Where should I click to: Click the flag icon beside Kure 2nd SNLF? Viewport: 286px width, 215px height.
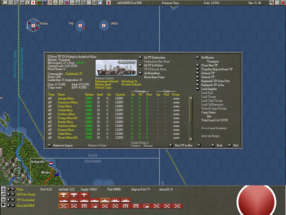pyautogui.click(x=3, y=205)
